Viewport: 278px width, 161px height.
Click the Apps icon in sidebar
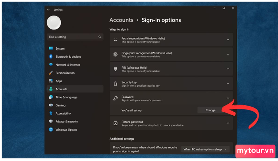51,81
